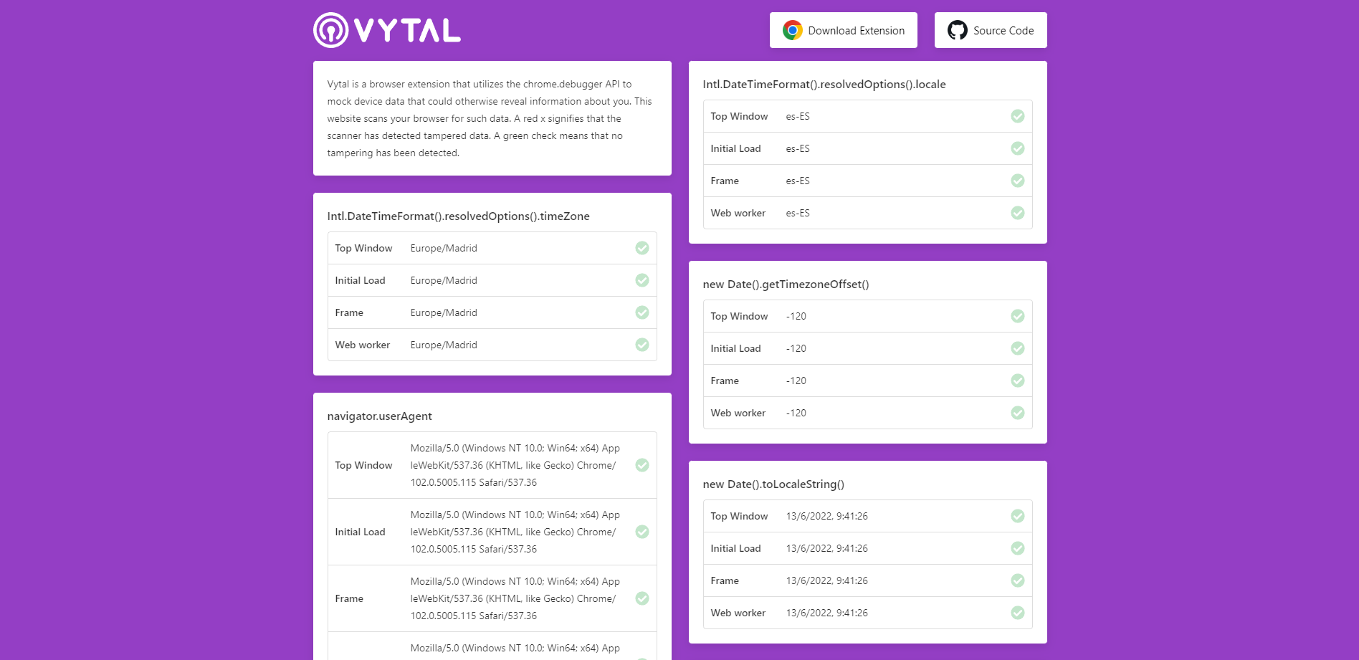1359x660 pixels.
Task: Click es-ES value in Frame row
Action: pos(798,181)
